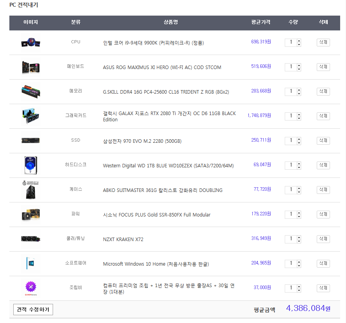Increase quantity for the 메모리 row
The width and height of the screenshot is (346, 323).
click(x=299, y=90)
